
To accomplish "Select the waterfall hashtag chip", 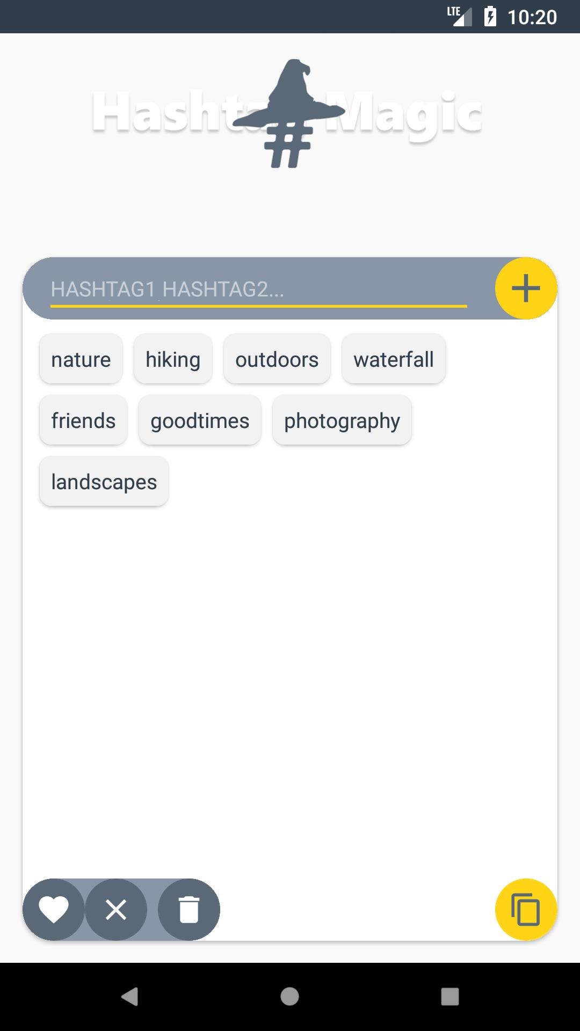I will click(394, 359).
